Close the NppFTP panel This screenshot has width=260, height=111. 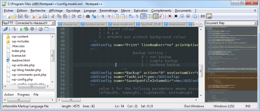(x=53, y=23)
